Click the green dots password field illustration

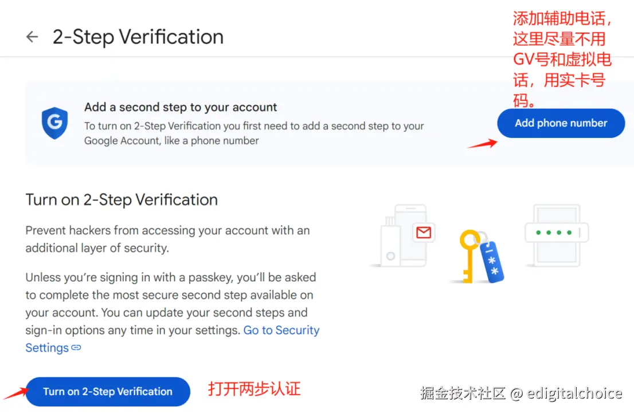[x=557, y=232]
